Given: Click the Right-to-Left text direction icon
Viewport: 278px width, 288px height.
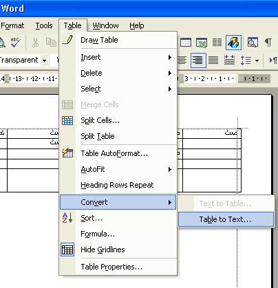Looking at the screenshot, I should (273, 60).
